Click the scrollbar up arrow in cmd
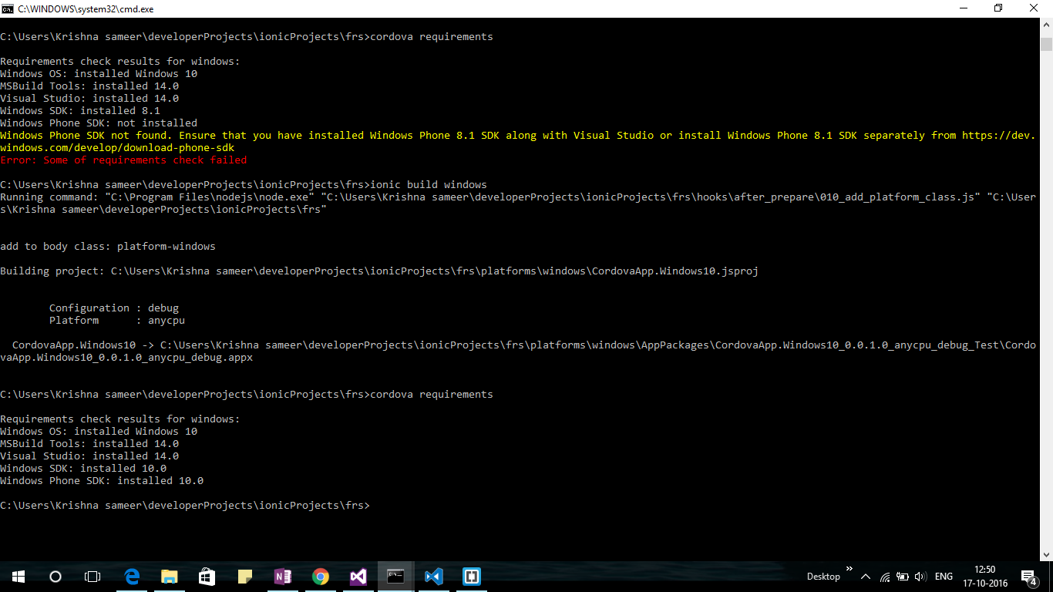1053x592 pixels. click(1046, 24)
